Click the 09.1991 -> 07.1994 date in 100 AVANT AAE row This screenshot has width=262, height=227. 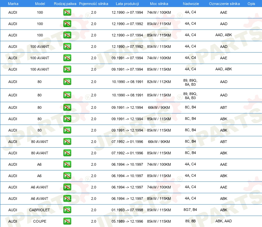click(127, 58)
